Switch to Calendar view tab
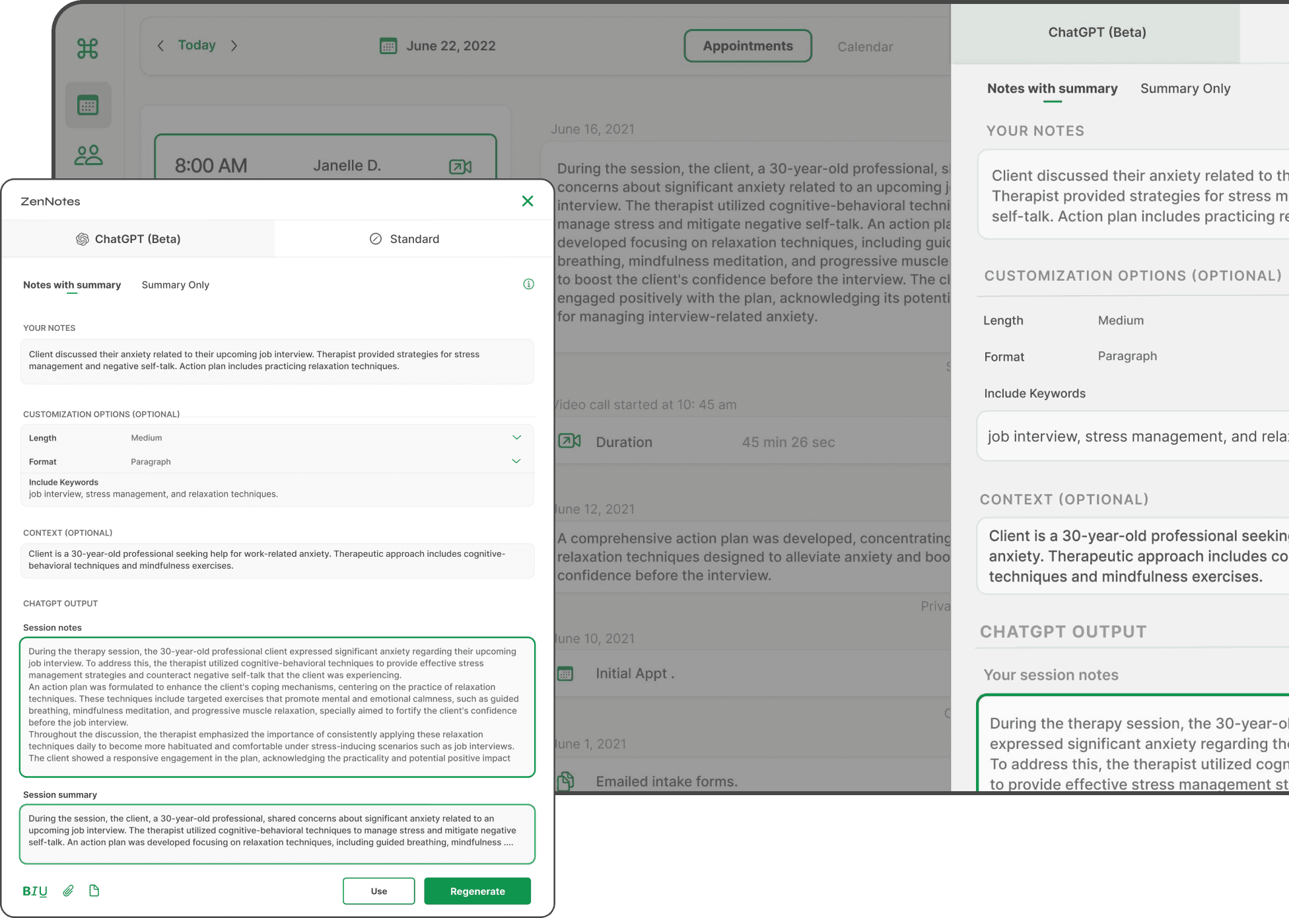The width and height of the screenshot is (1289, 918). (864, 45)
